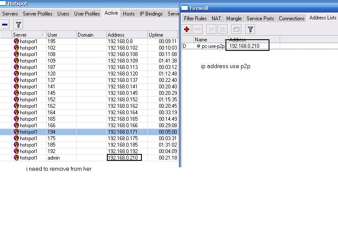Click address 192.168.0.113 cell

[x=127, y=67]
